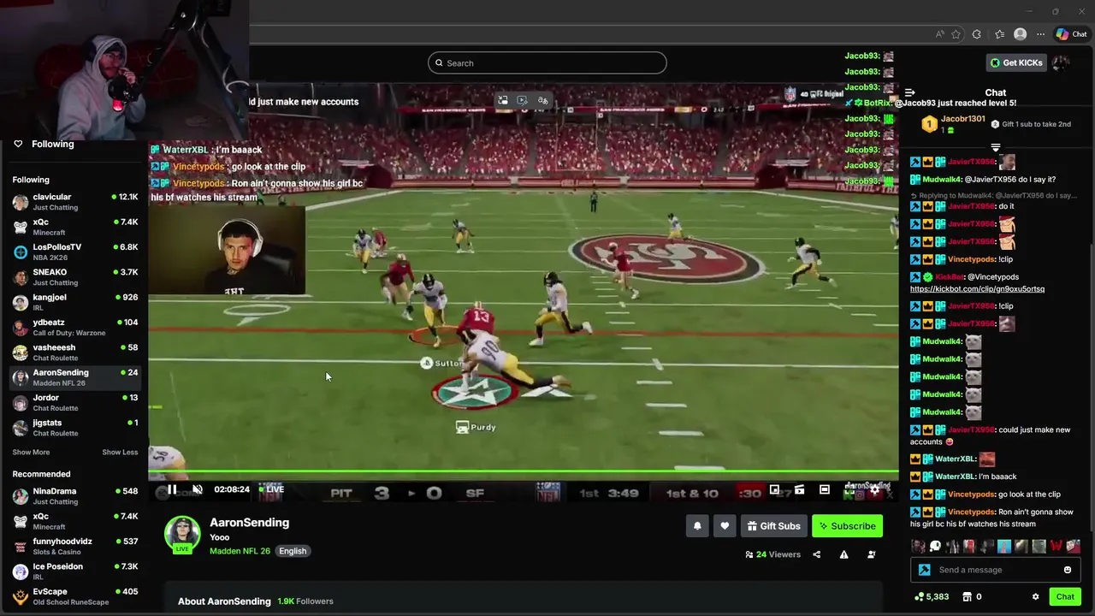Follow AaronSending with the heart icon
Image resolution: width=1095 pixels, height=616 pixels.
pos(725,526)
